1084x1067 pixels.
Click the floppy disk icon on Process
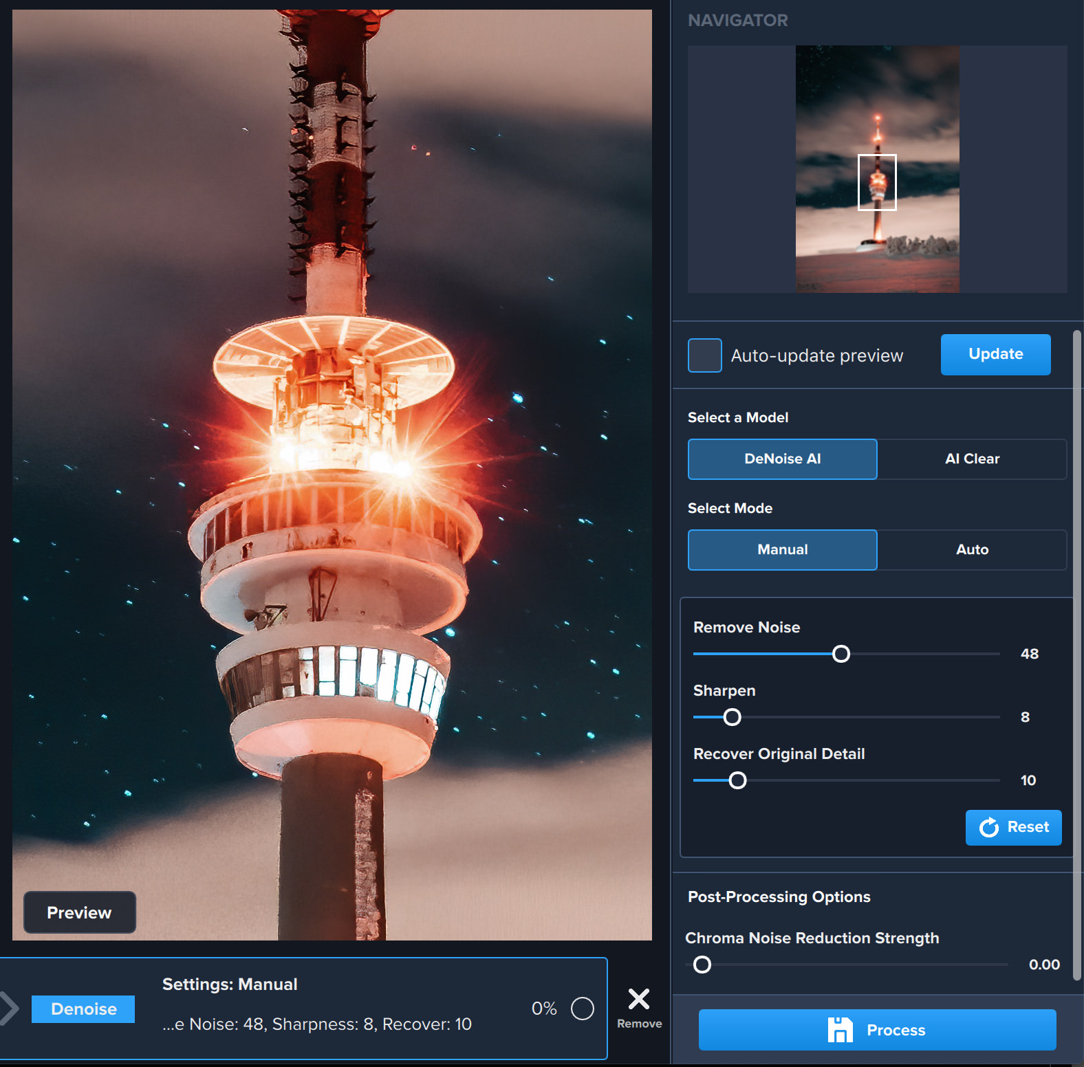point(840,1030)
